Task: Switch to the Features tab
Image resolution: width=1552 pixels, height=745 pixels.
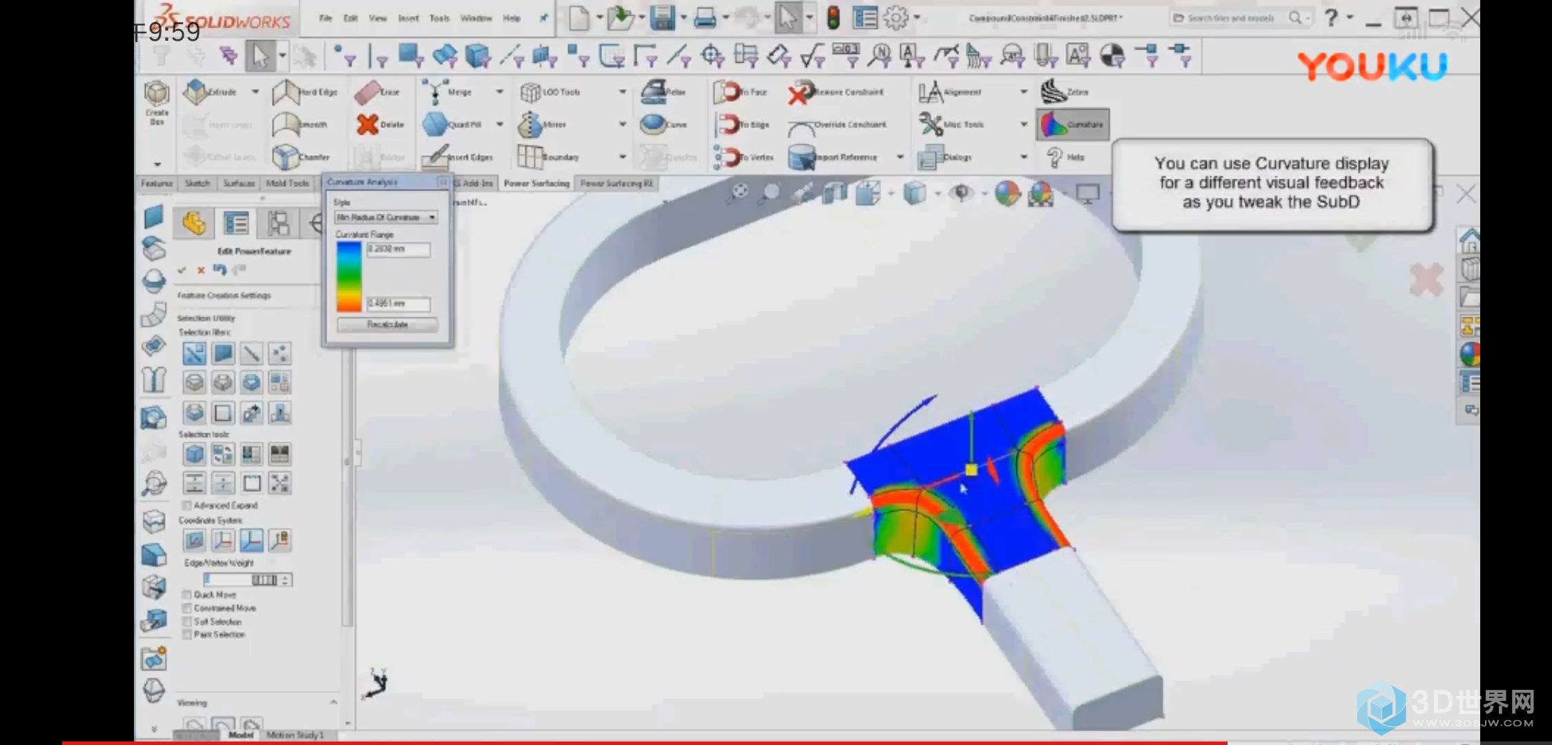Action: pos(157,183)
